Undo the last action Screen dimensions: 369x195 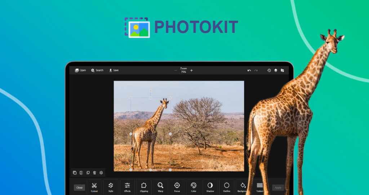click(249, 71)
